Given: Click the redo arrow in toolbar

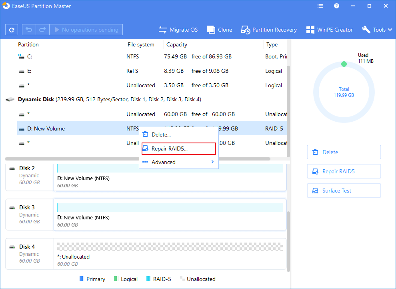Looking at the screenshot, I should (x=42, y=30).
